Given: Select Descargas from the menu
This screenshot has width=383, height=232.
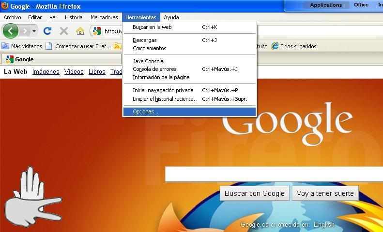Looking at the screenshot, I should tap(189, 40).
